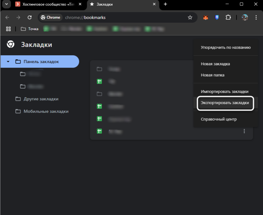
Task: Open Chrome's three-dot main menu
Action: pos(256,17)
